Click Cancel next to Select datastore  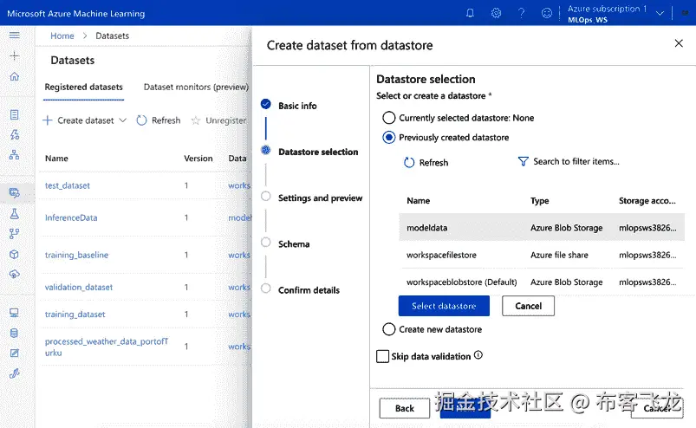[528, 306]
